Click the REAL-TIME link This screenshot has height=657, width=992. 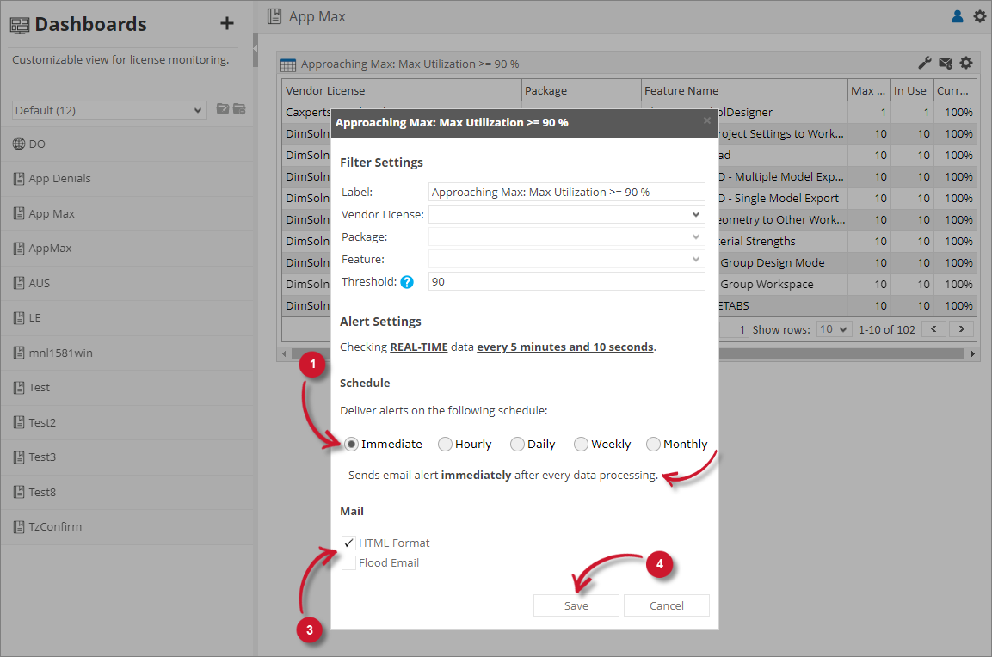point(419,347)
